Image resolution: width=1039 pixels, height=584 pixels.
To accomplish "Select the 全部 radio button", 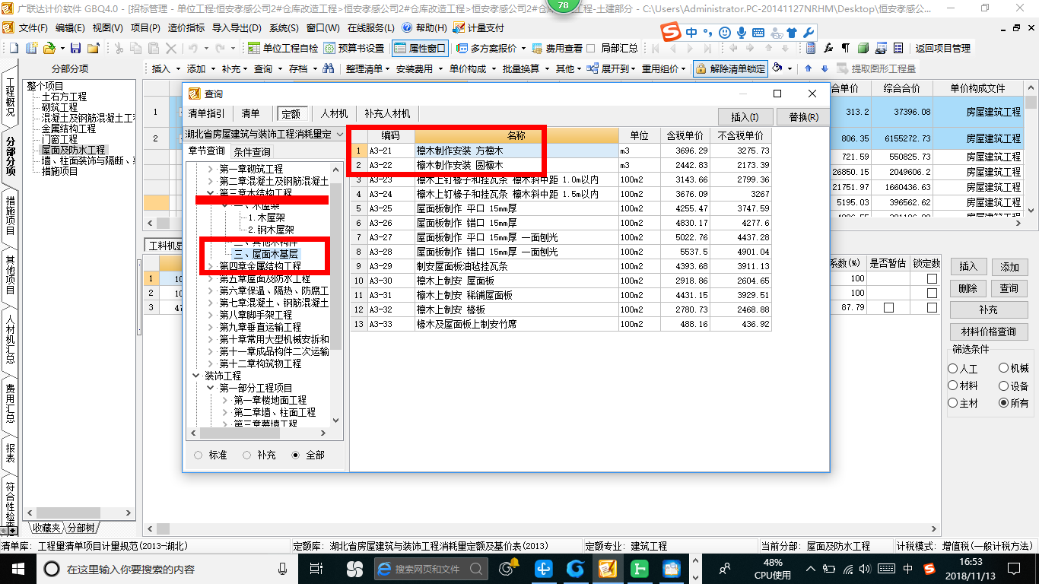I will point(296,455).
